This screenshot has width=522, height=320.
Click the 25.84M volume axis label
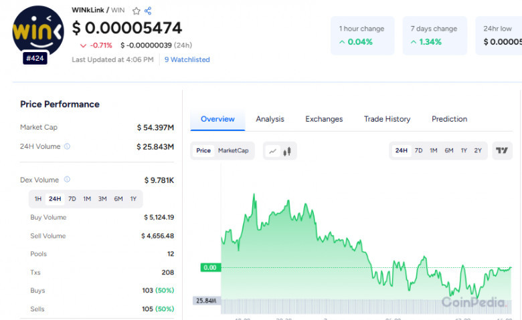206,301
